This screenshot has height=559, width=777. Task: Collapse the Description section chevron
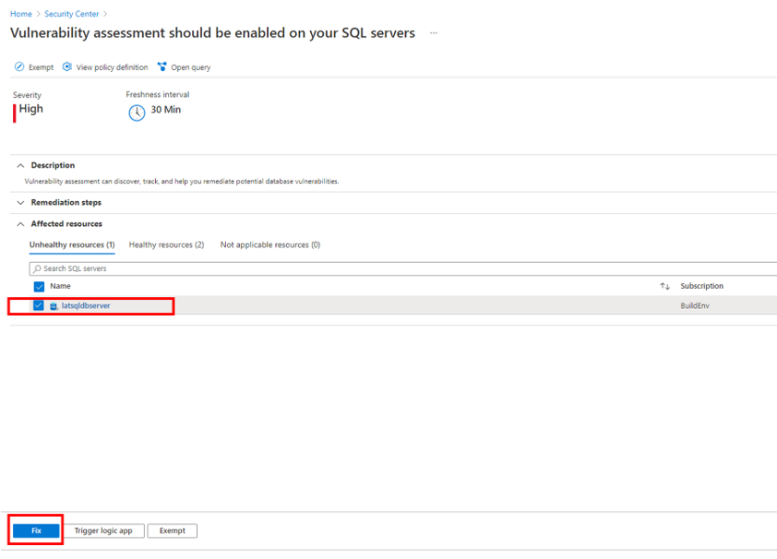click(x=20, y=165)
